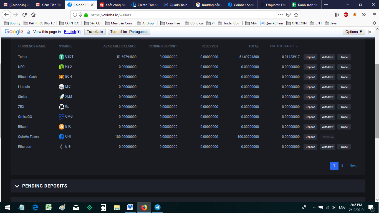Click the green NEO coin icon
Image resolution: width=379 pixels, height=213 pixels.
tap(62, 67)
